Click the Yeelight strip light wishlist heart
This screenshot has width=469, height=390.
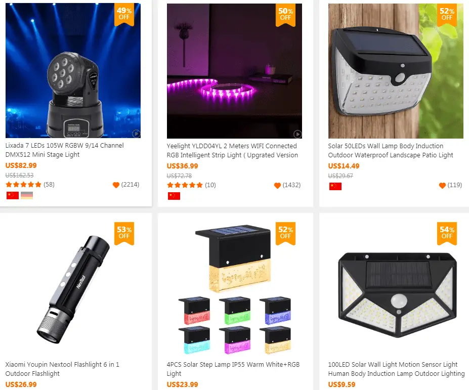click(277, 186)
